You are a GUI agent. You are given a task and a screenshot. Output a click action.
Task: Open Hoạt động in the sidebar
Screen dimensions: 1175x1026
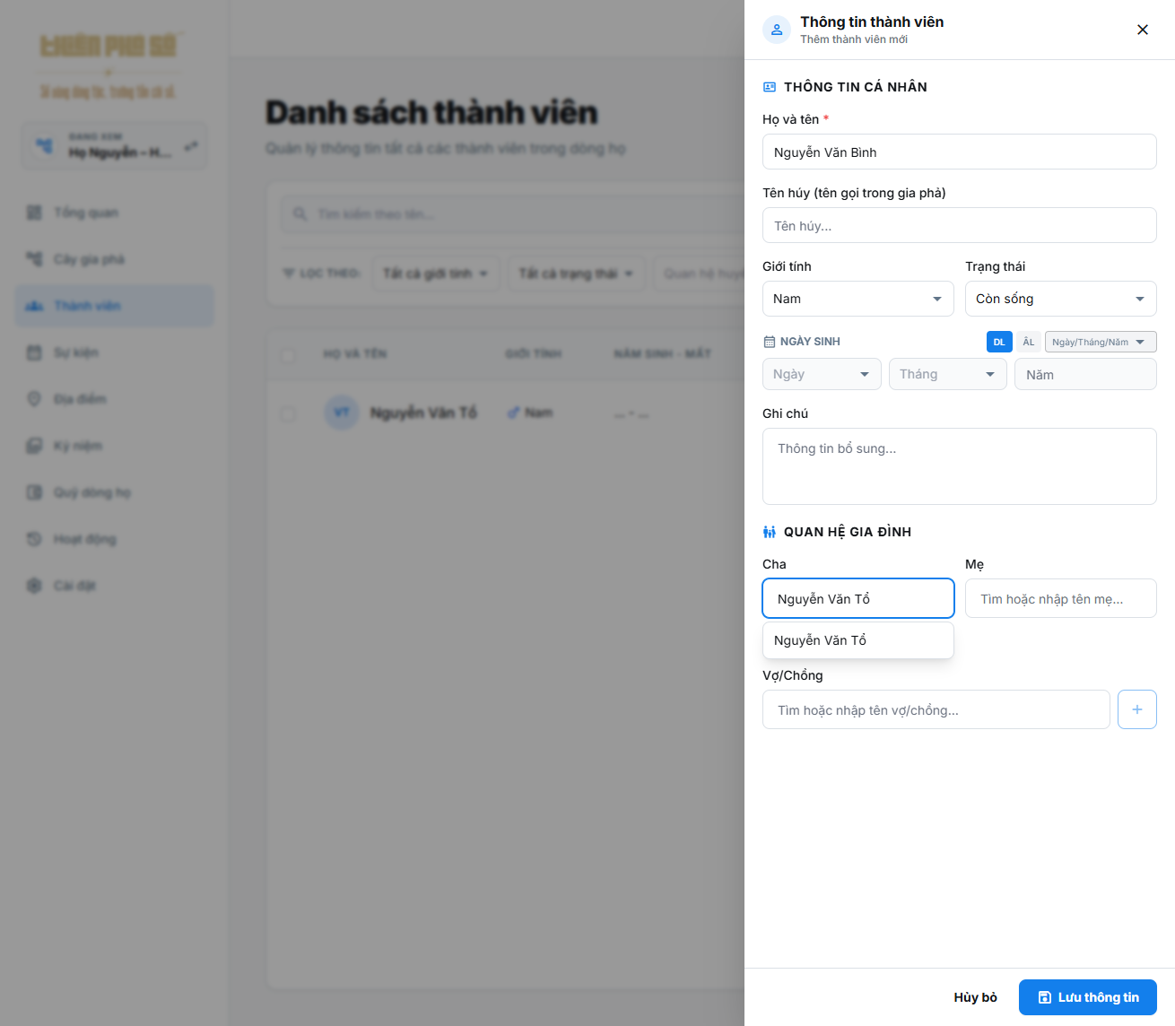(x=115, y=539)
